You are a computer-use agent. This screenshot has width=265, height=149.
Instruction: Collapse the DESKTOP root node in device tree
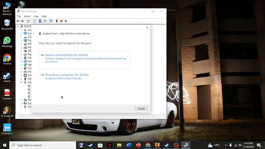[18, 26]
